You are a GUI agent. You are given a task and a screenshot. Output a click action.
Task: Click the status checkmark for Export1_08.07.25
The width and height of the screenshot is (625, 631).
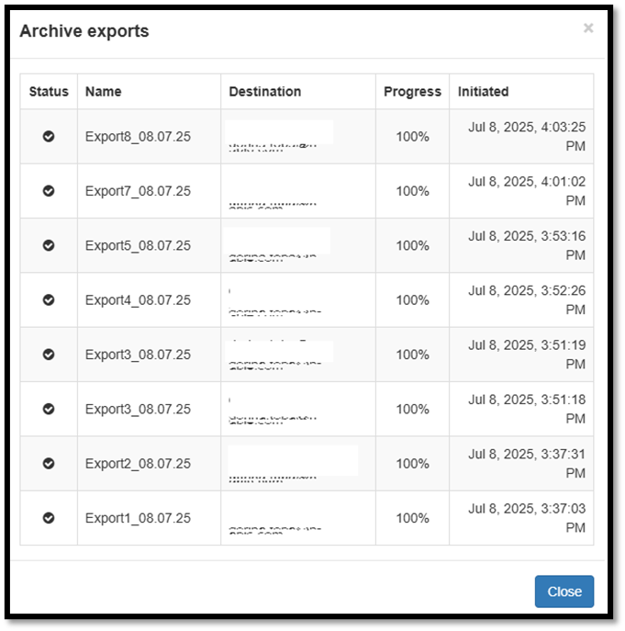(49, 518)
